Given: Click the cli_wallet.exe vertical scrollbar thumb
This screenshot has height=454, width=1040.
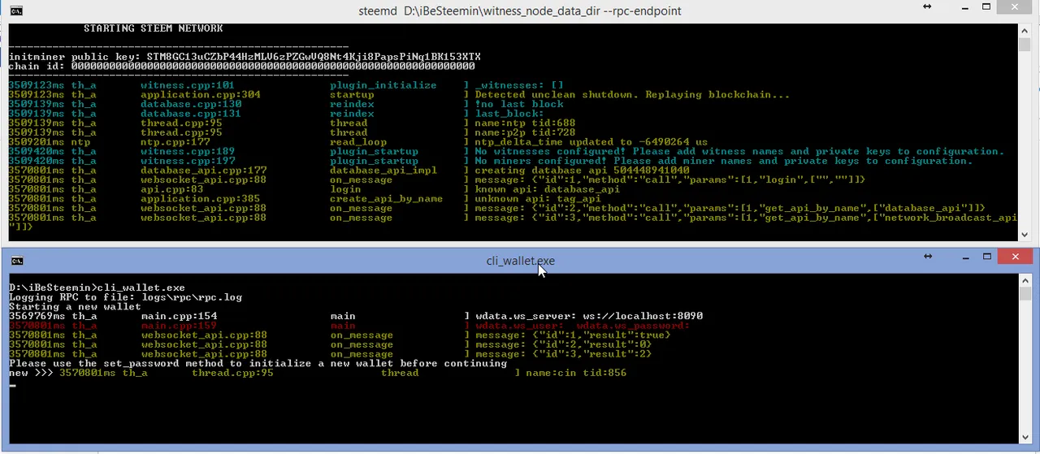Looking at the screenshot, I should click(x=1025, y=294).
